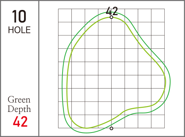The image size is (185, 137).
Task: Click the top circle marker under the 42 label
Action: [111, 17]
